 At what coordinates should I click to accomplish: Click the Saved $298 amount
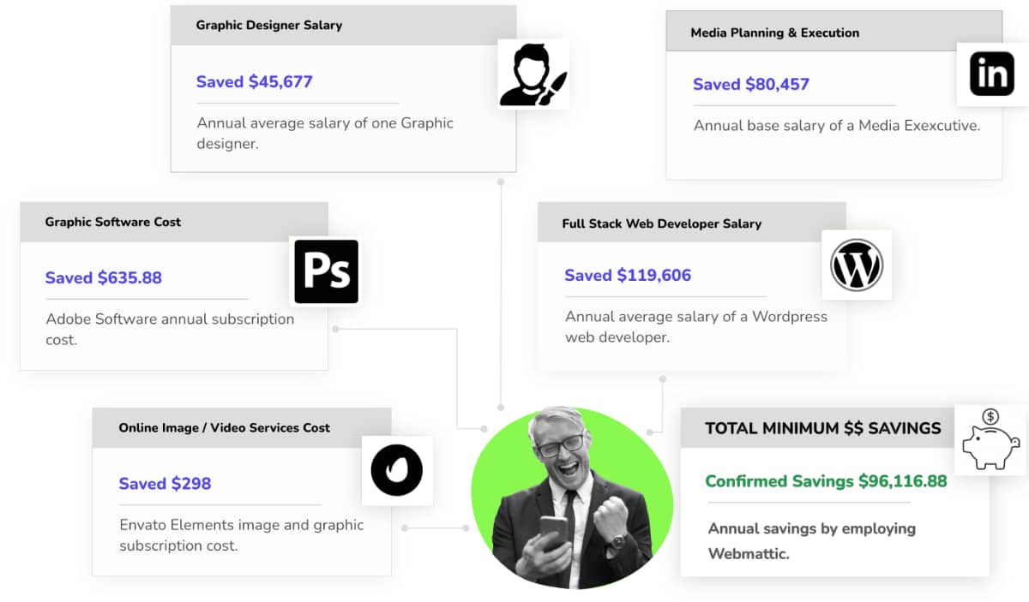[165, 484]
